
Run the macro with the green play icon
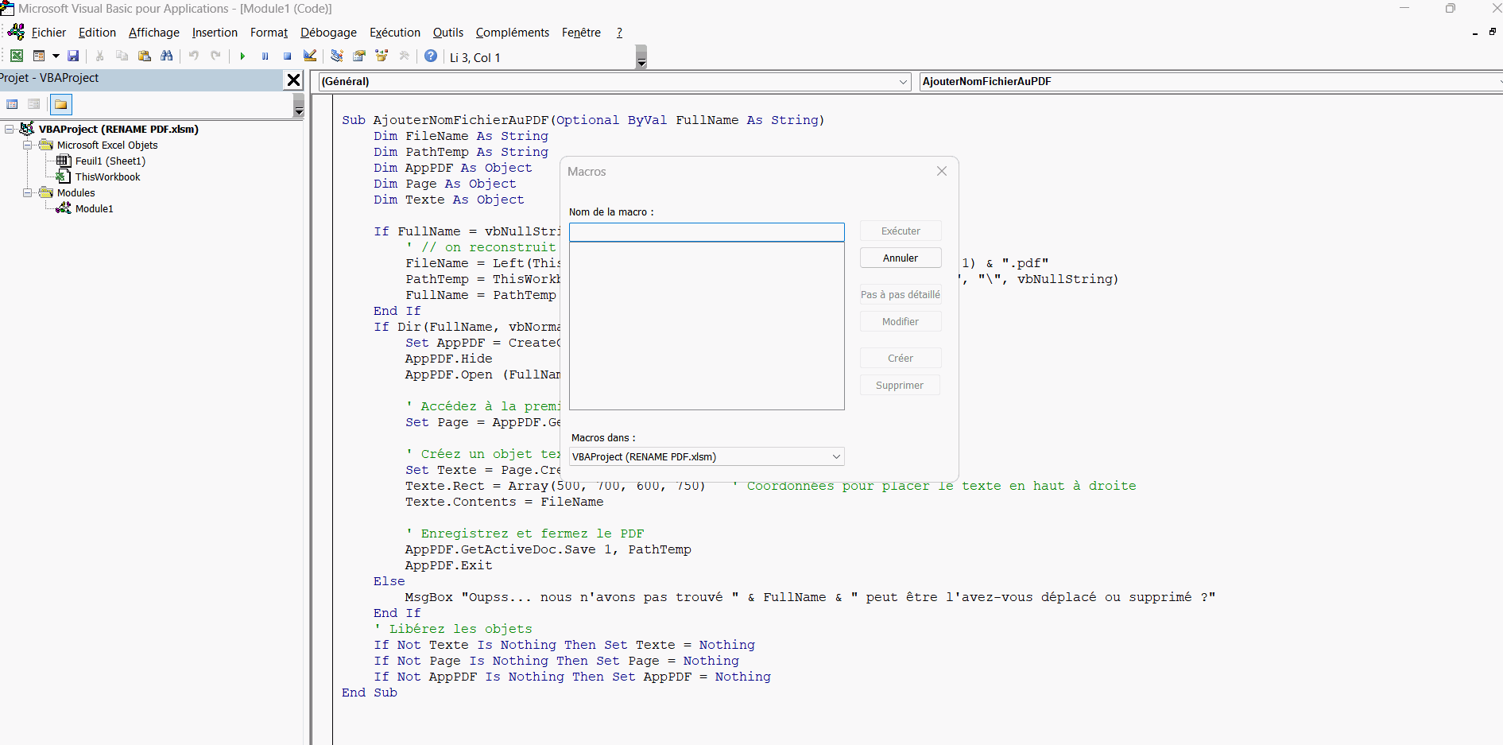pyautogui.click(x=242, y=56)
